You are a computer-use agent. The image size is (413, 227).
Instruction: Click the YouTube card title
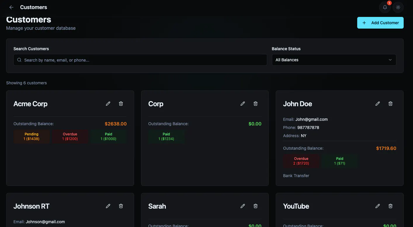(x=296, y=206)
